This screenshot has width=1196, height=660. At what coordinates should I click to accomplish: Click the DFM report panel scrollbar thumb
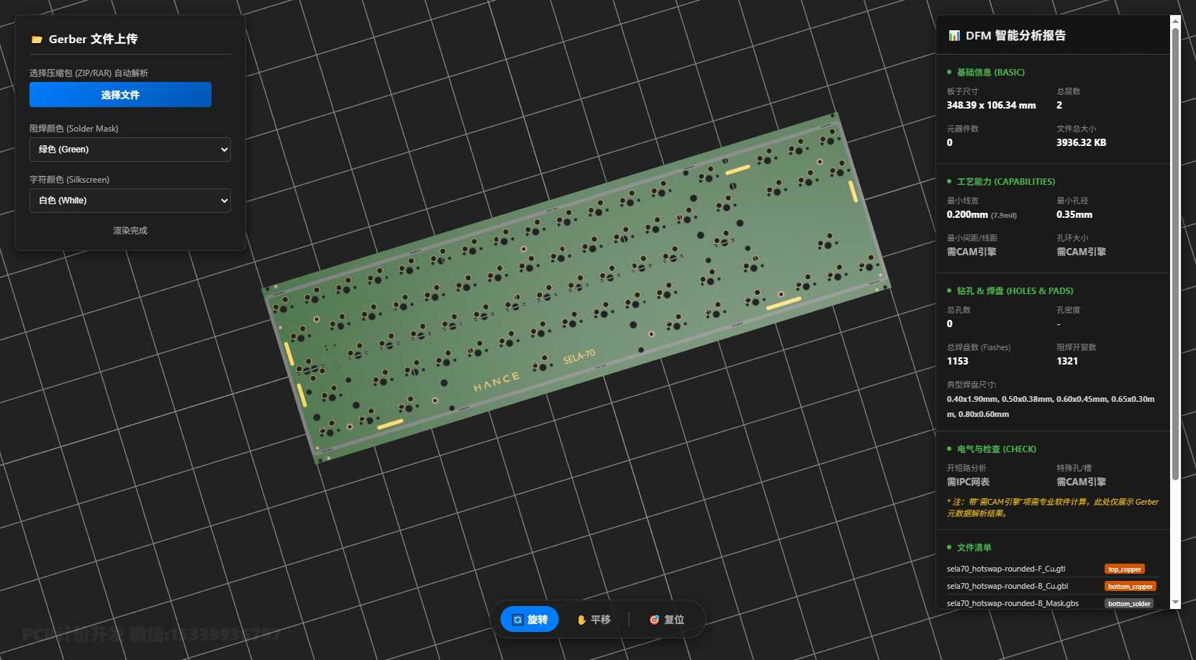[1175, 252]
